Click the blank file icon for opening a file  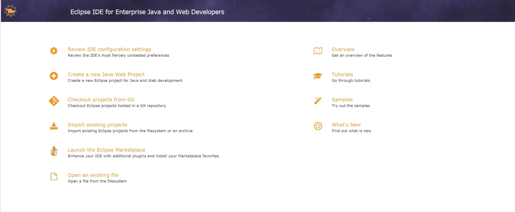coord(54,176)
